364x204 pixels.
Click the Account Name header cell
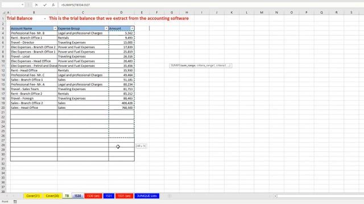(x=34, y=28)
